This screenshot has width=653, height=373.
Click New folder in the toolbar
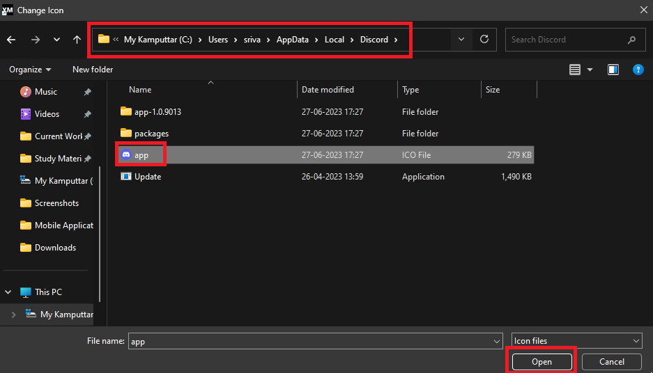(93, 70)
